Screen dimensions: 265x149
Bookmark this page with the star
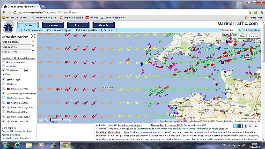(x=250, y=12)
